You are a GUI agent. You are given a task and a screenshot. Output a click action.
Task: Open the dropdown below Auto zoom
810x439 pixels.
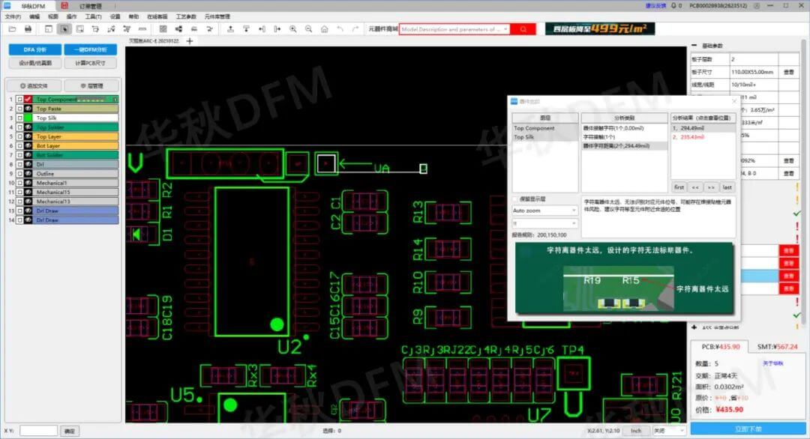tap(544, 222)
